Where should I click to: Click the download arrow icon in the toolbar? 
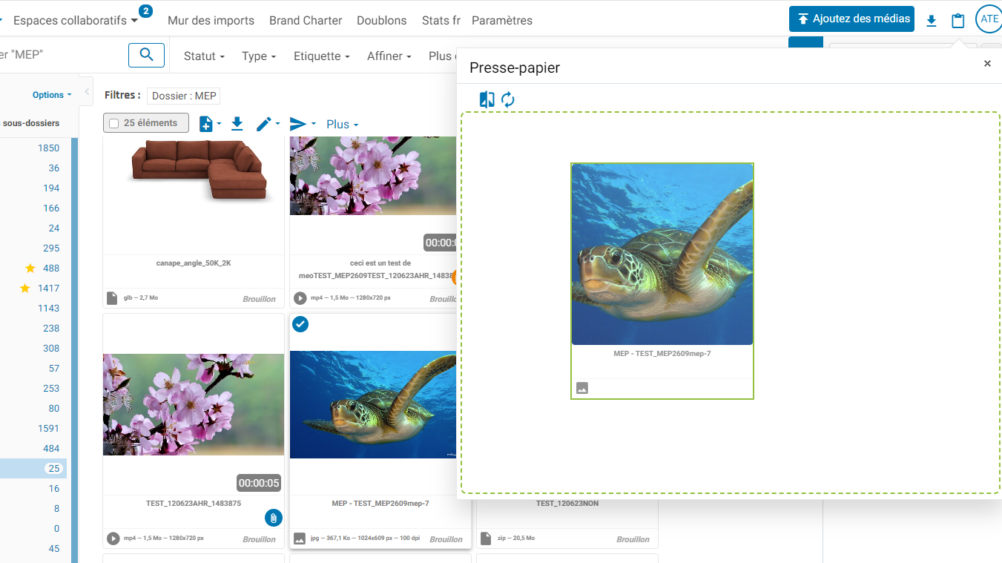click(x=237, y=123)
